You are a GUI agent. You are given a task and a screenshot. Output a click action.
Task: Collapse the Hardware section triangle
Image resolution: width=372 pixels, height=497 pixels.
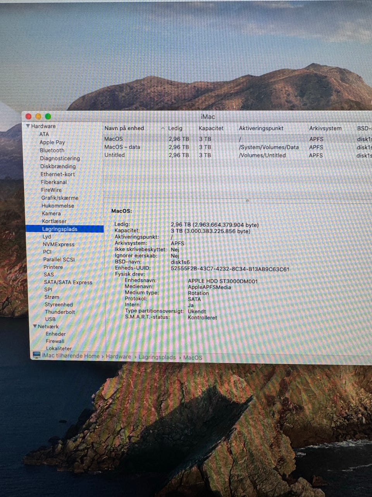[x=28, y=126]
